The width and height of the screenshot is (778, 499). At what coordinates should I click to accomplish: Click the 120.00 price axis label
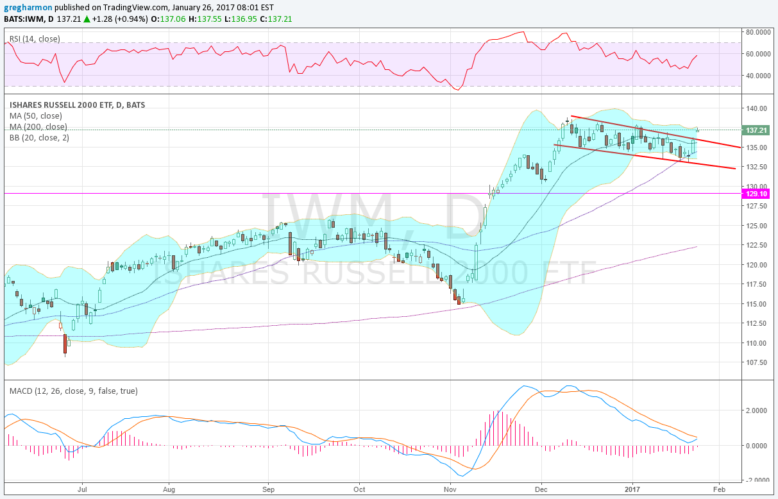tap(757, 265)
